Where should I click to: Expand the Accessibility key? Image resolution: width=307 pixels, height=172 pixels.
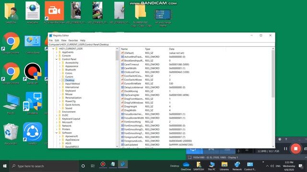(59, 63)
